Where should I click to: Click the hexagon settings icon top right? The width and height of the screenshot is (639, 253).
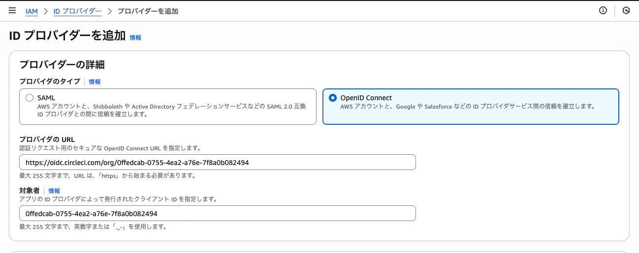click(626, 11)
